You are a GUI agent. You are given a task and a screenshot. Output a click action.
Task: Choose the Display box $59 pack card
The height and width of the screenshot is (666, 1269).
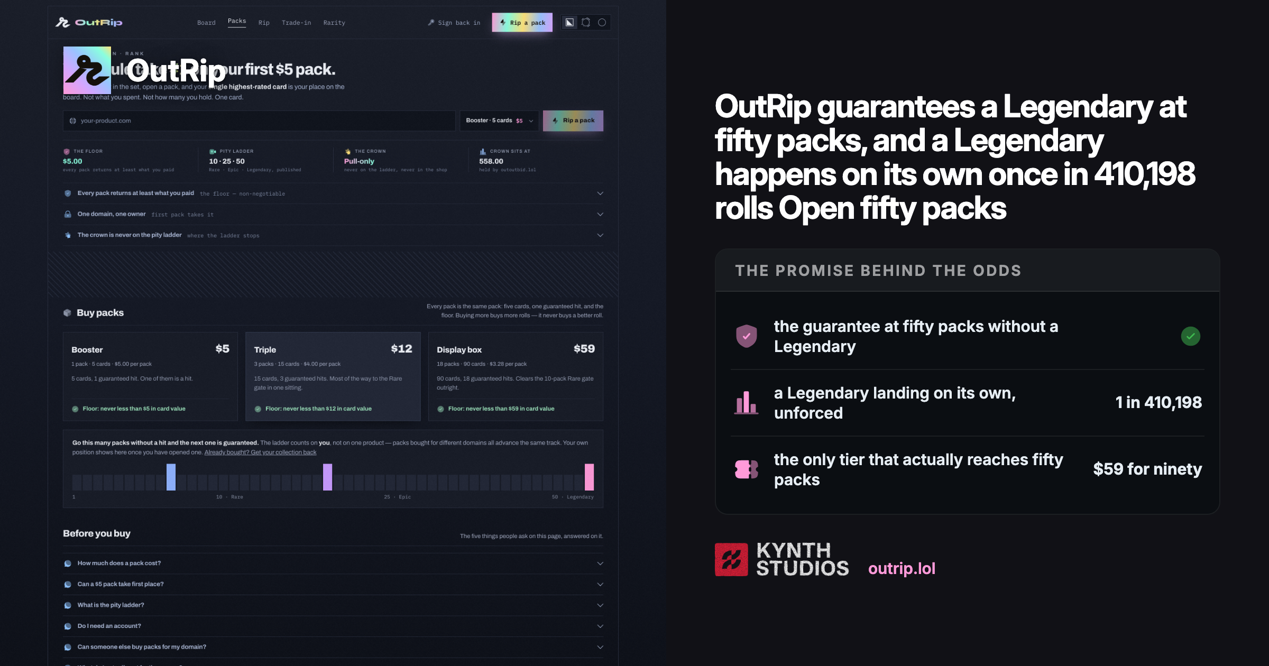pos(516,376)
